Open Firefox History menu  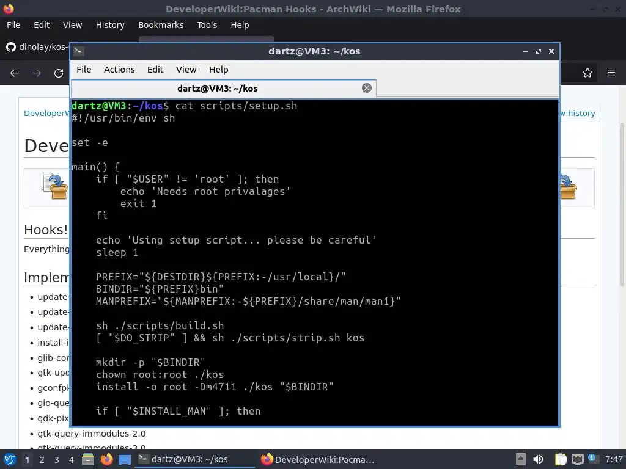coord(110,25)
